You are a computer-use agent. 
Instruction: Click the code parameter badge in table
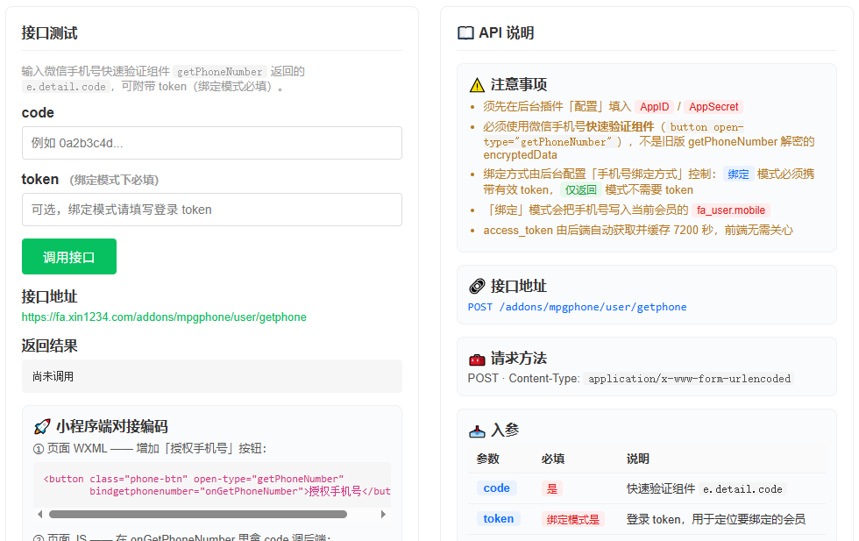click(496, 488)
